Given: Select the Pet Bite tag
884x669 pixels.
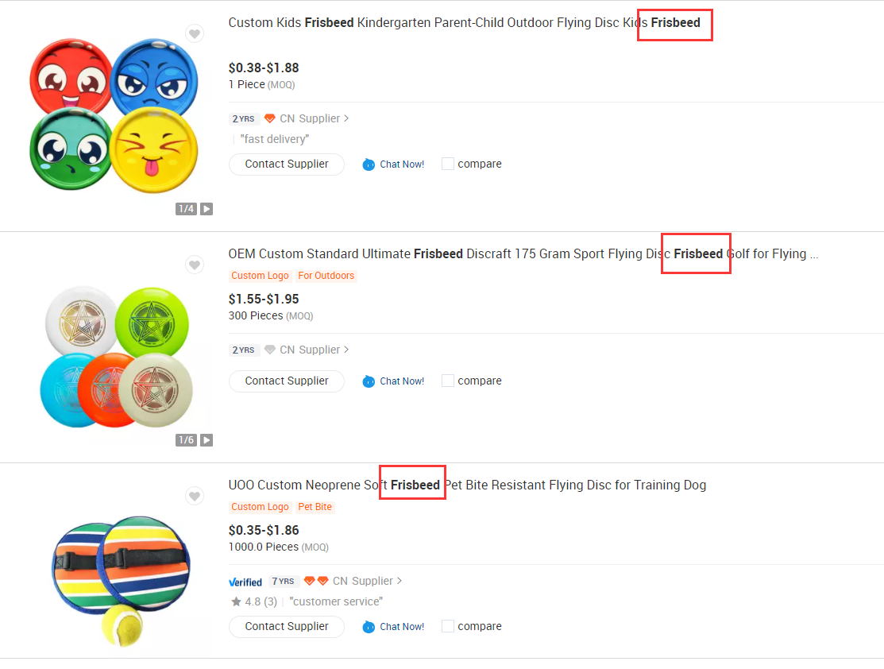Looking at the screenshot, I should [x=315, y=507].
